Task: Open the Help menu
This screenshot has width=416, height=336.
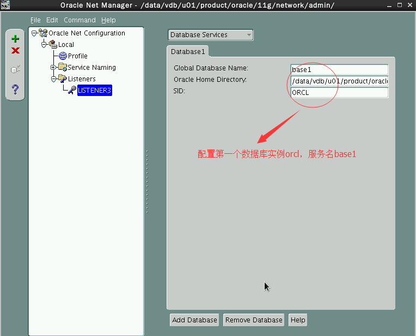Action: point(108,20)
